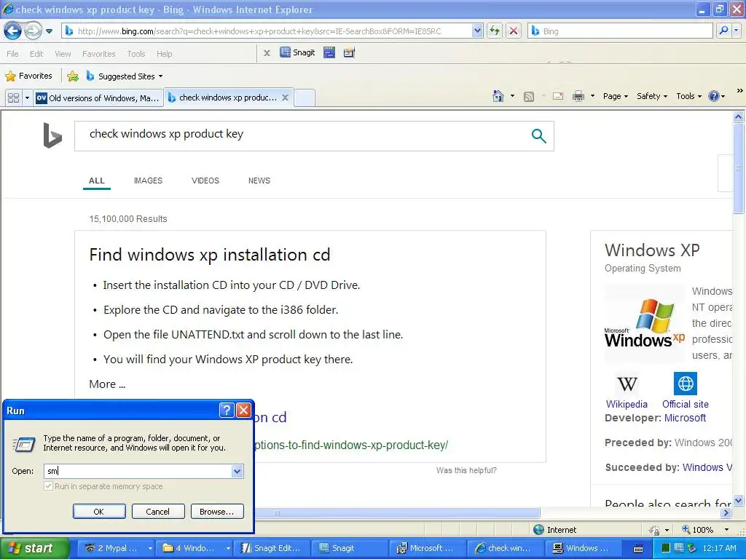746x559 pixels.
Task: Click the Snagit window capture icon
Action: (x=329, y=52)
